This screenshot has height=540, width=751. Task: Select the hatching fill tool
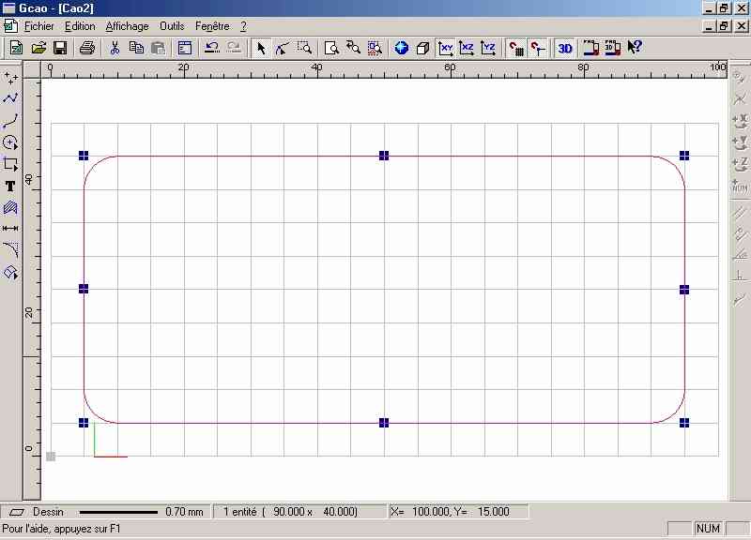[11, 207]
